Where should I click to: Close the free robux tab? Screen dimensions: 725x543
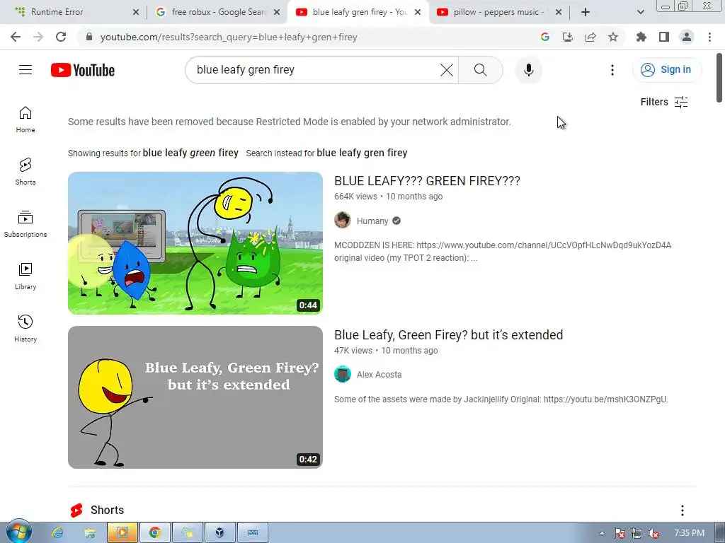coord(277,12)
